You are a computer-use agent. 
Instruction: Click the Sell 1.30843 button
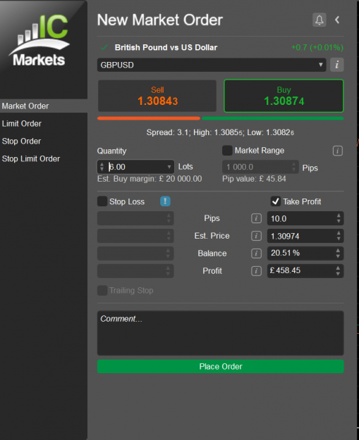(x=157, y=96)
